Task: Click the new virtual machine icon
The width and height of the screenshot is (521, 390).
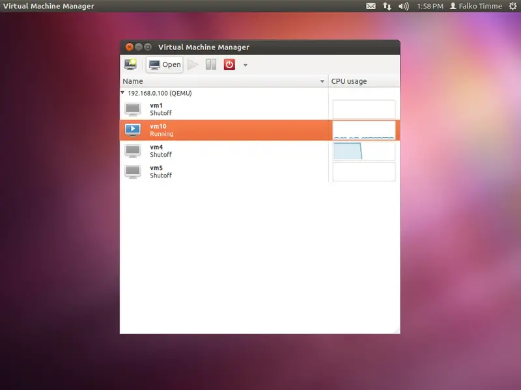Action: pyautogui.click(x=131, y=64)
